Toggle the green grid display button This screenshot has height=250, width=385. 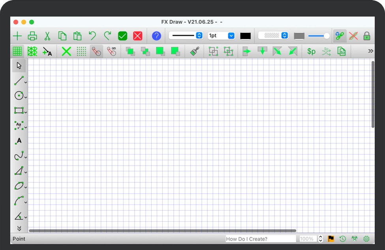[x=17, y=51]
